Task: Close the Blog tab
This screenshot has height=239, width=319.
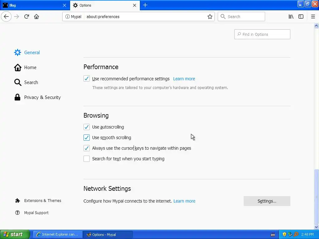Action: coord(64,5)
